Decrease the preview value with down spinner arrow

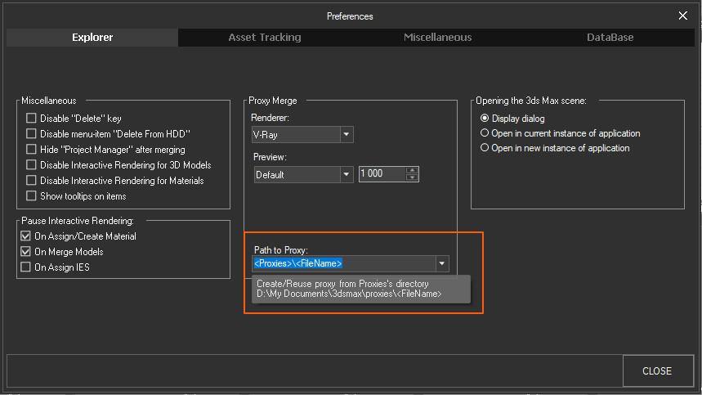[412, 177]
